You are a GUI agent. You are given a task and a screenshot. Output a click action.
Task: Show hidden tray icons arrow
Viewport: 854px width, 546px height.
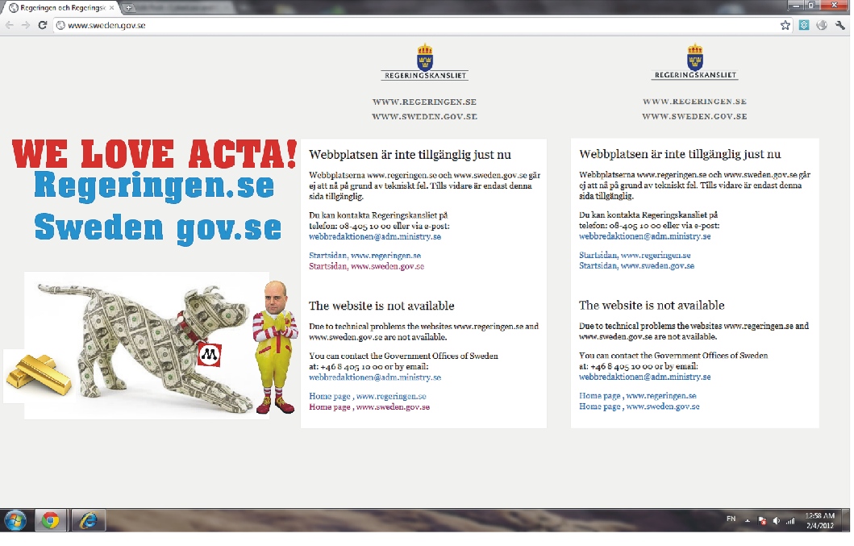click(x=748, y=521)
